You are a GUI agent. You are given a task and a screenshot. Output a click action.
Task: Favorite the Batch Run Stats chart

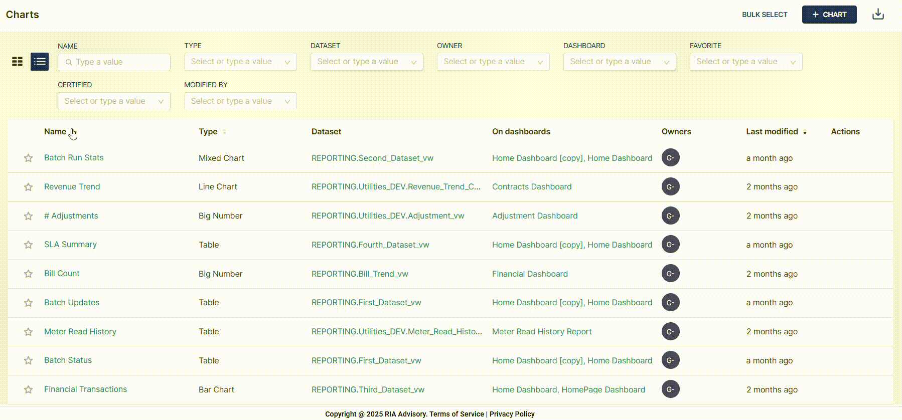coord(29,158)
